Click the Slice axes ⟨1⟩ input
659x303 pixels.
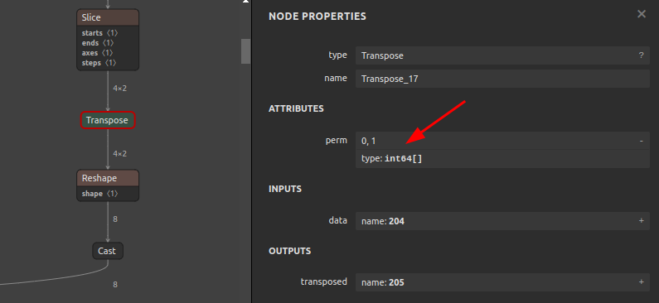(98, 53)
